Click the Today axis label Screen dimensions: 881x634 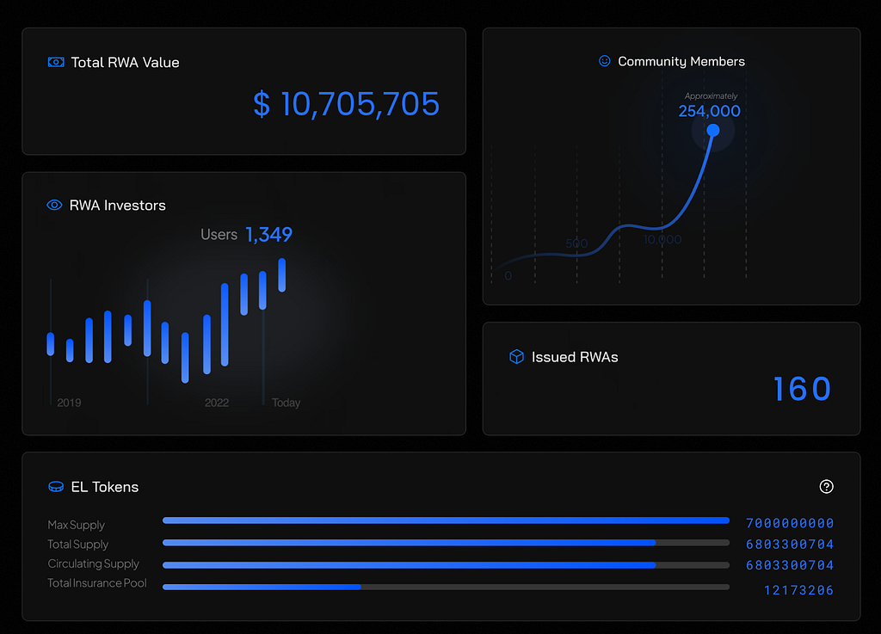(x=286, y=403)
